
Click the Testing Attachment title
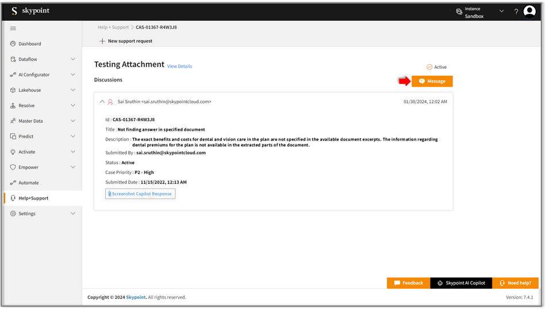129,65
